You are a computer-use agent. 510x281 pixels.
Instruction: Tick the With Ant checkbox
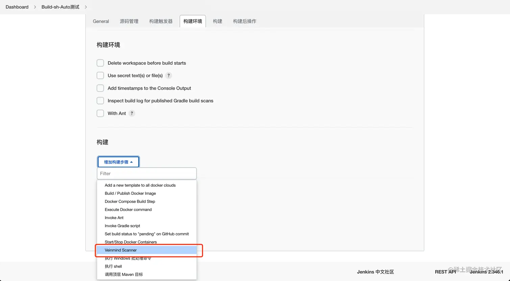tap(100, 113)
